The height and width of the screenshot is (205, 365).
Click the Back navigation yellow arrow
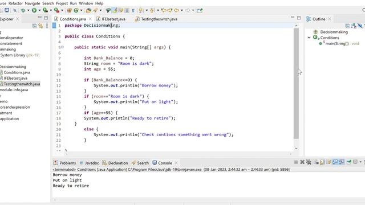point(176,10)
